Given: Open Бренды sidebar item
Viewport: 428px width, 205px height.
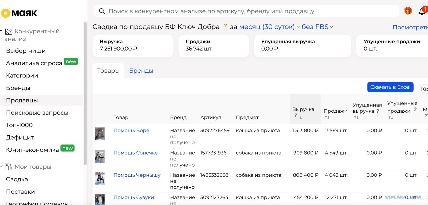Looking at the screenshot, I should [18, 88].
